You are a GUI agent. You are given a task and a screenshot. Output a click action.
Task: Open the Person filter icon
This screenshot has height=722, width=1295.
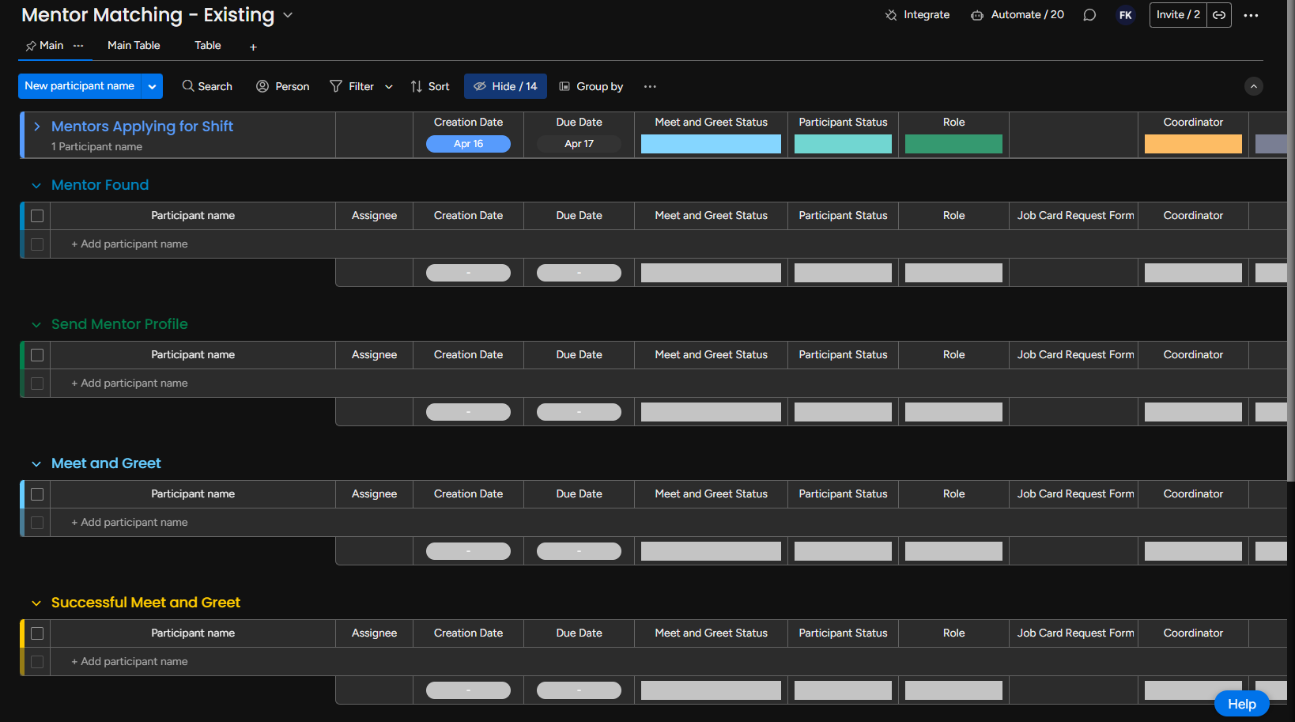point(262,86)
